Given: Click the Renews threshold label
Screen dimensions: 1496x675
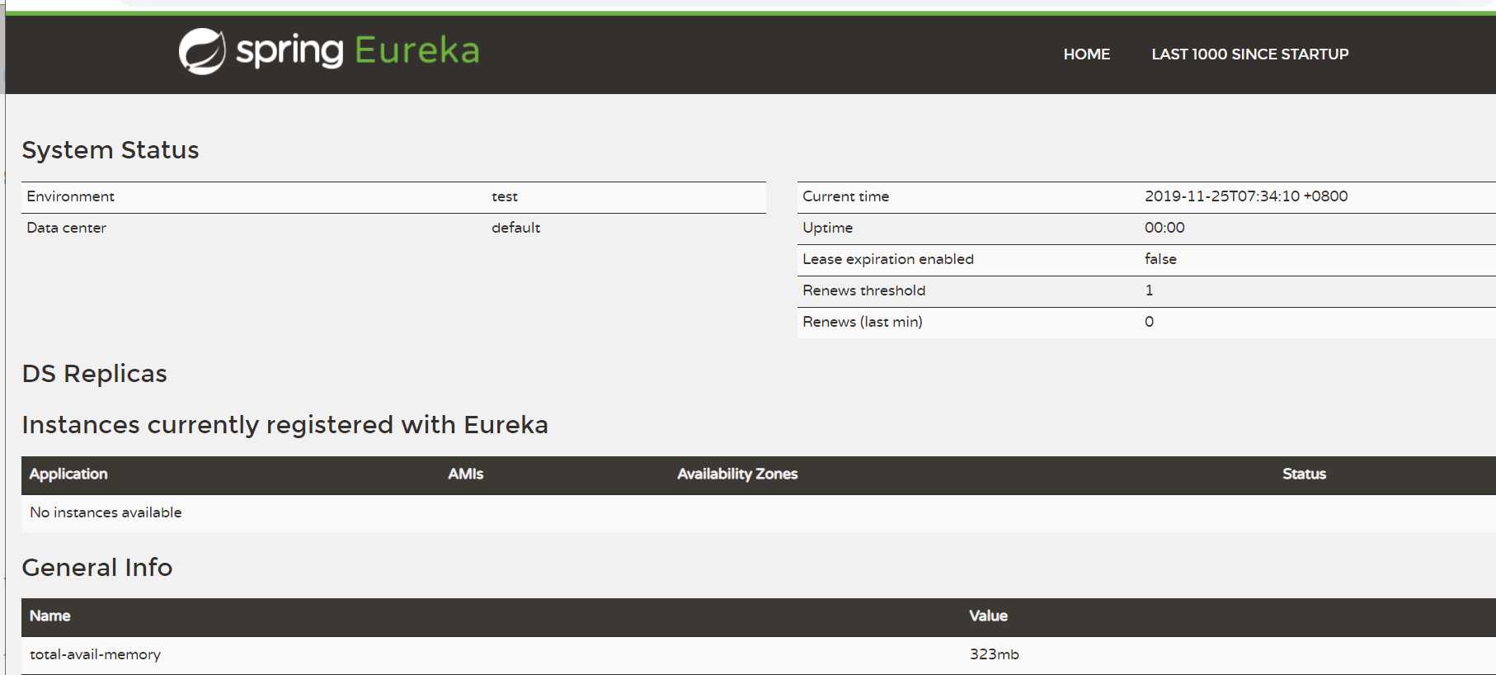Looking at the screenshot, I should tap(863, 290).
